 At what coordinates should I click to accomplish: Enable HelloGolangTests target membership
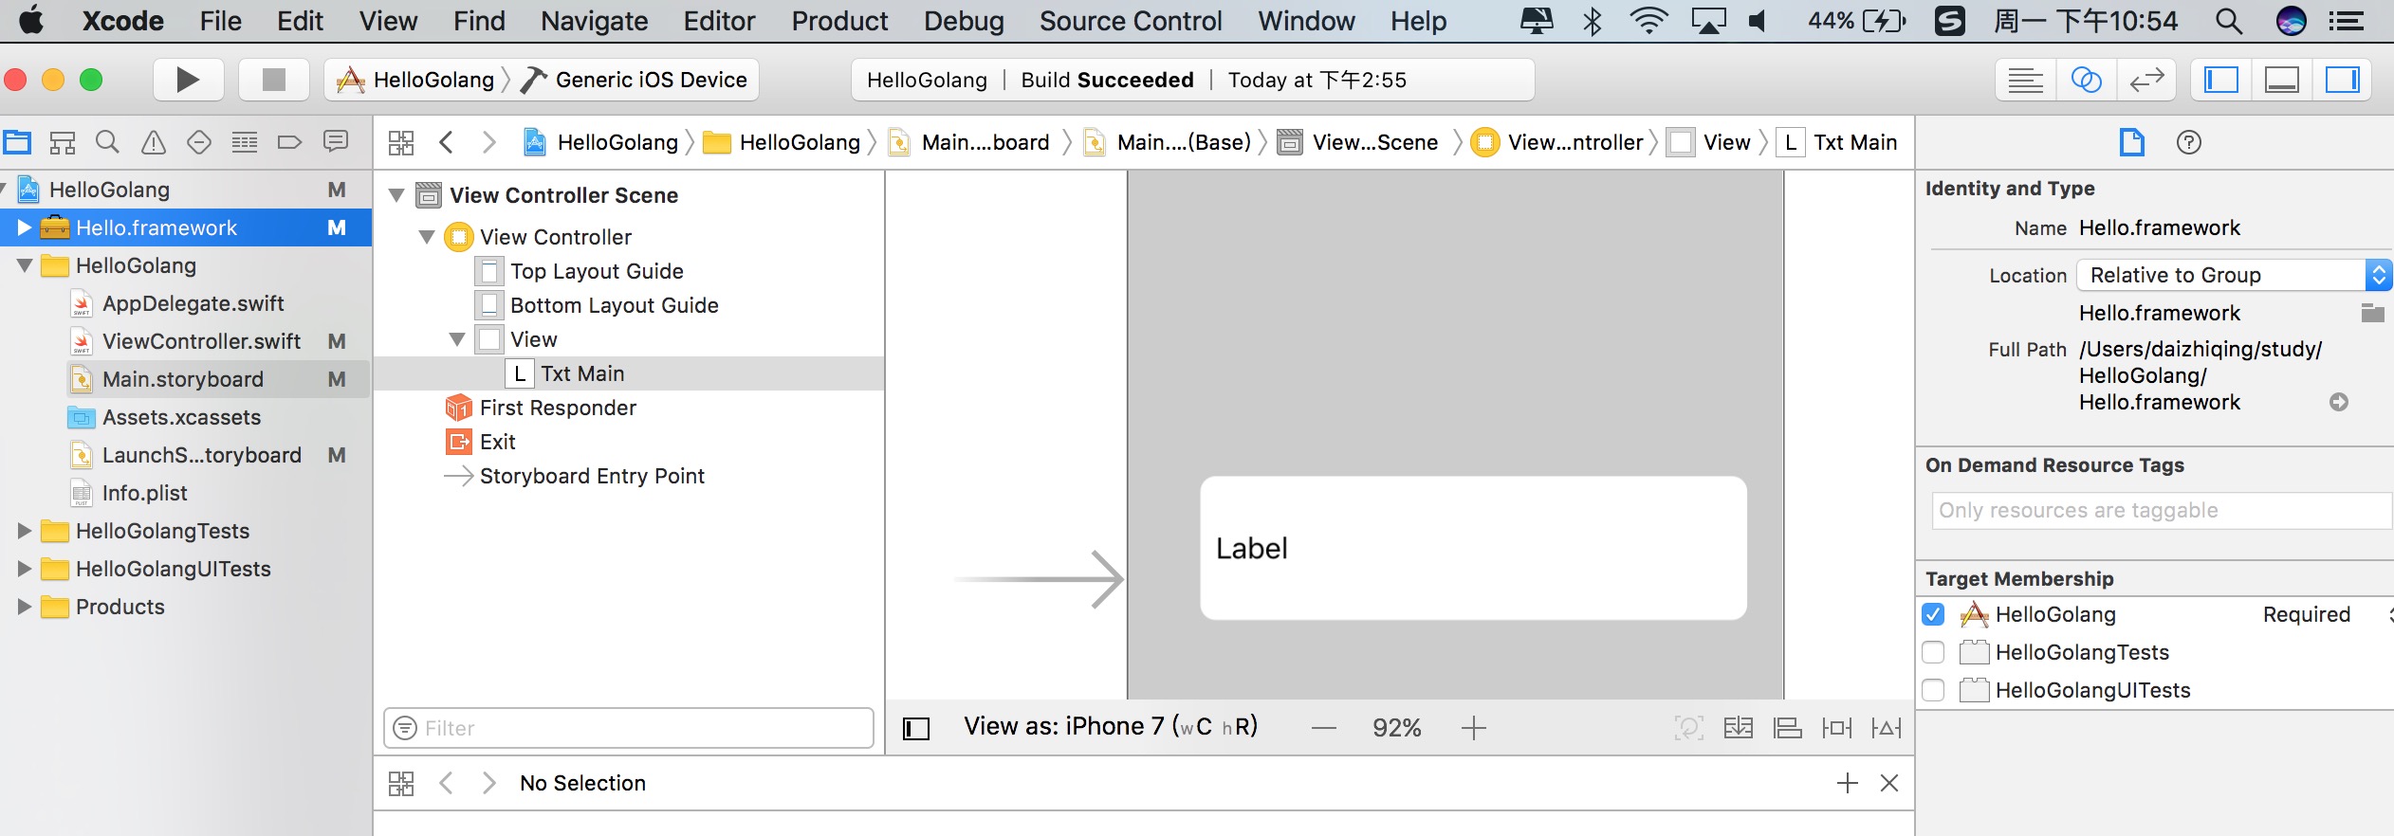1933,652
